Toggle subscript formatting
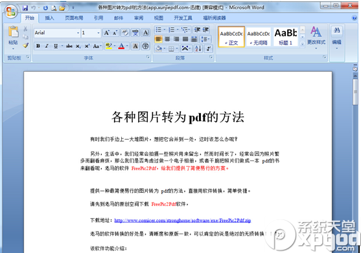 tap(78, 46)
